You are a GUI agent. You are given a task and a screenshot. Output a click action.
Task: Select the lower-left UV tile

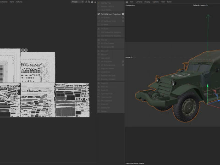pos(10,100)
